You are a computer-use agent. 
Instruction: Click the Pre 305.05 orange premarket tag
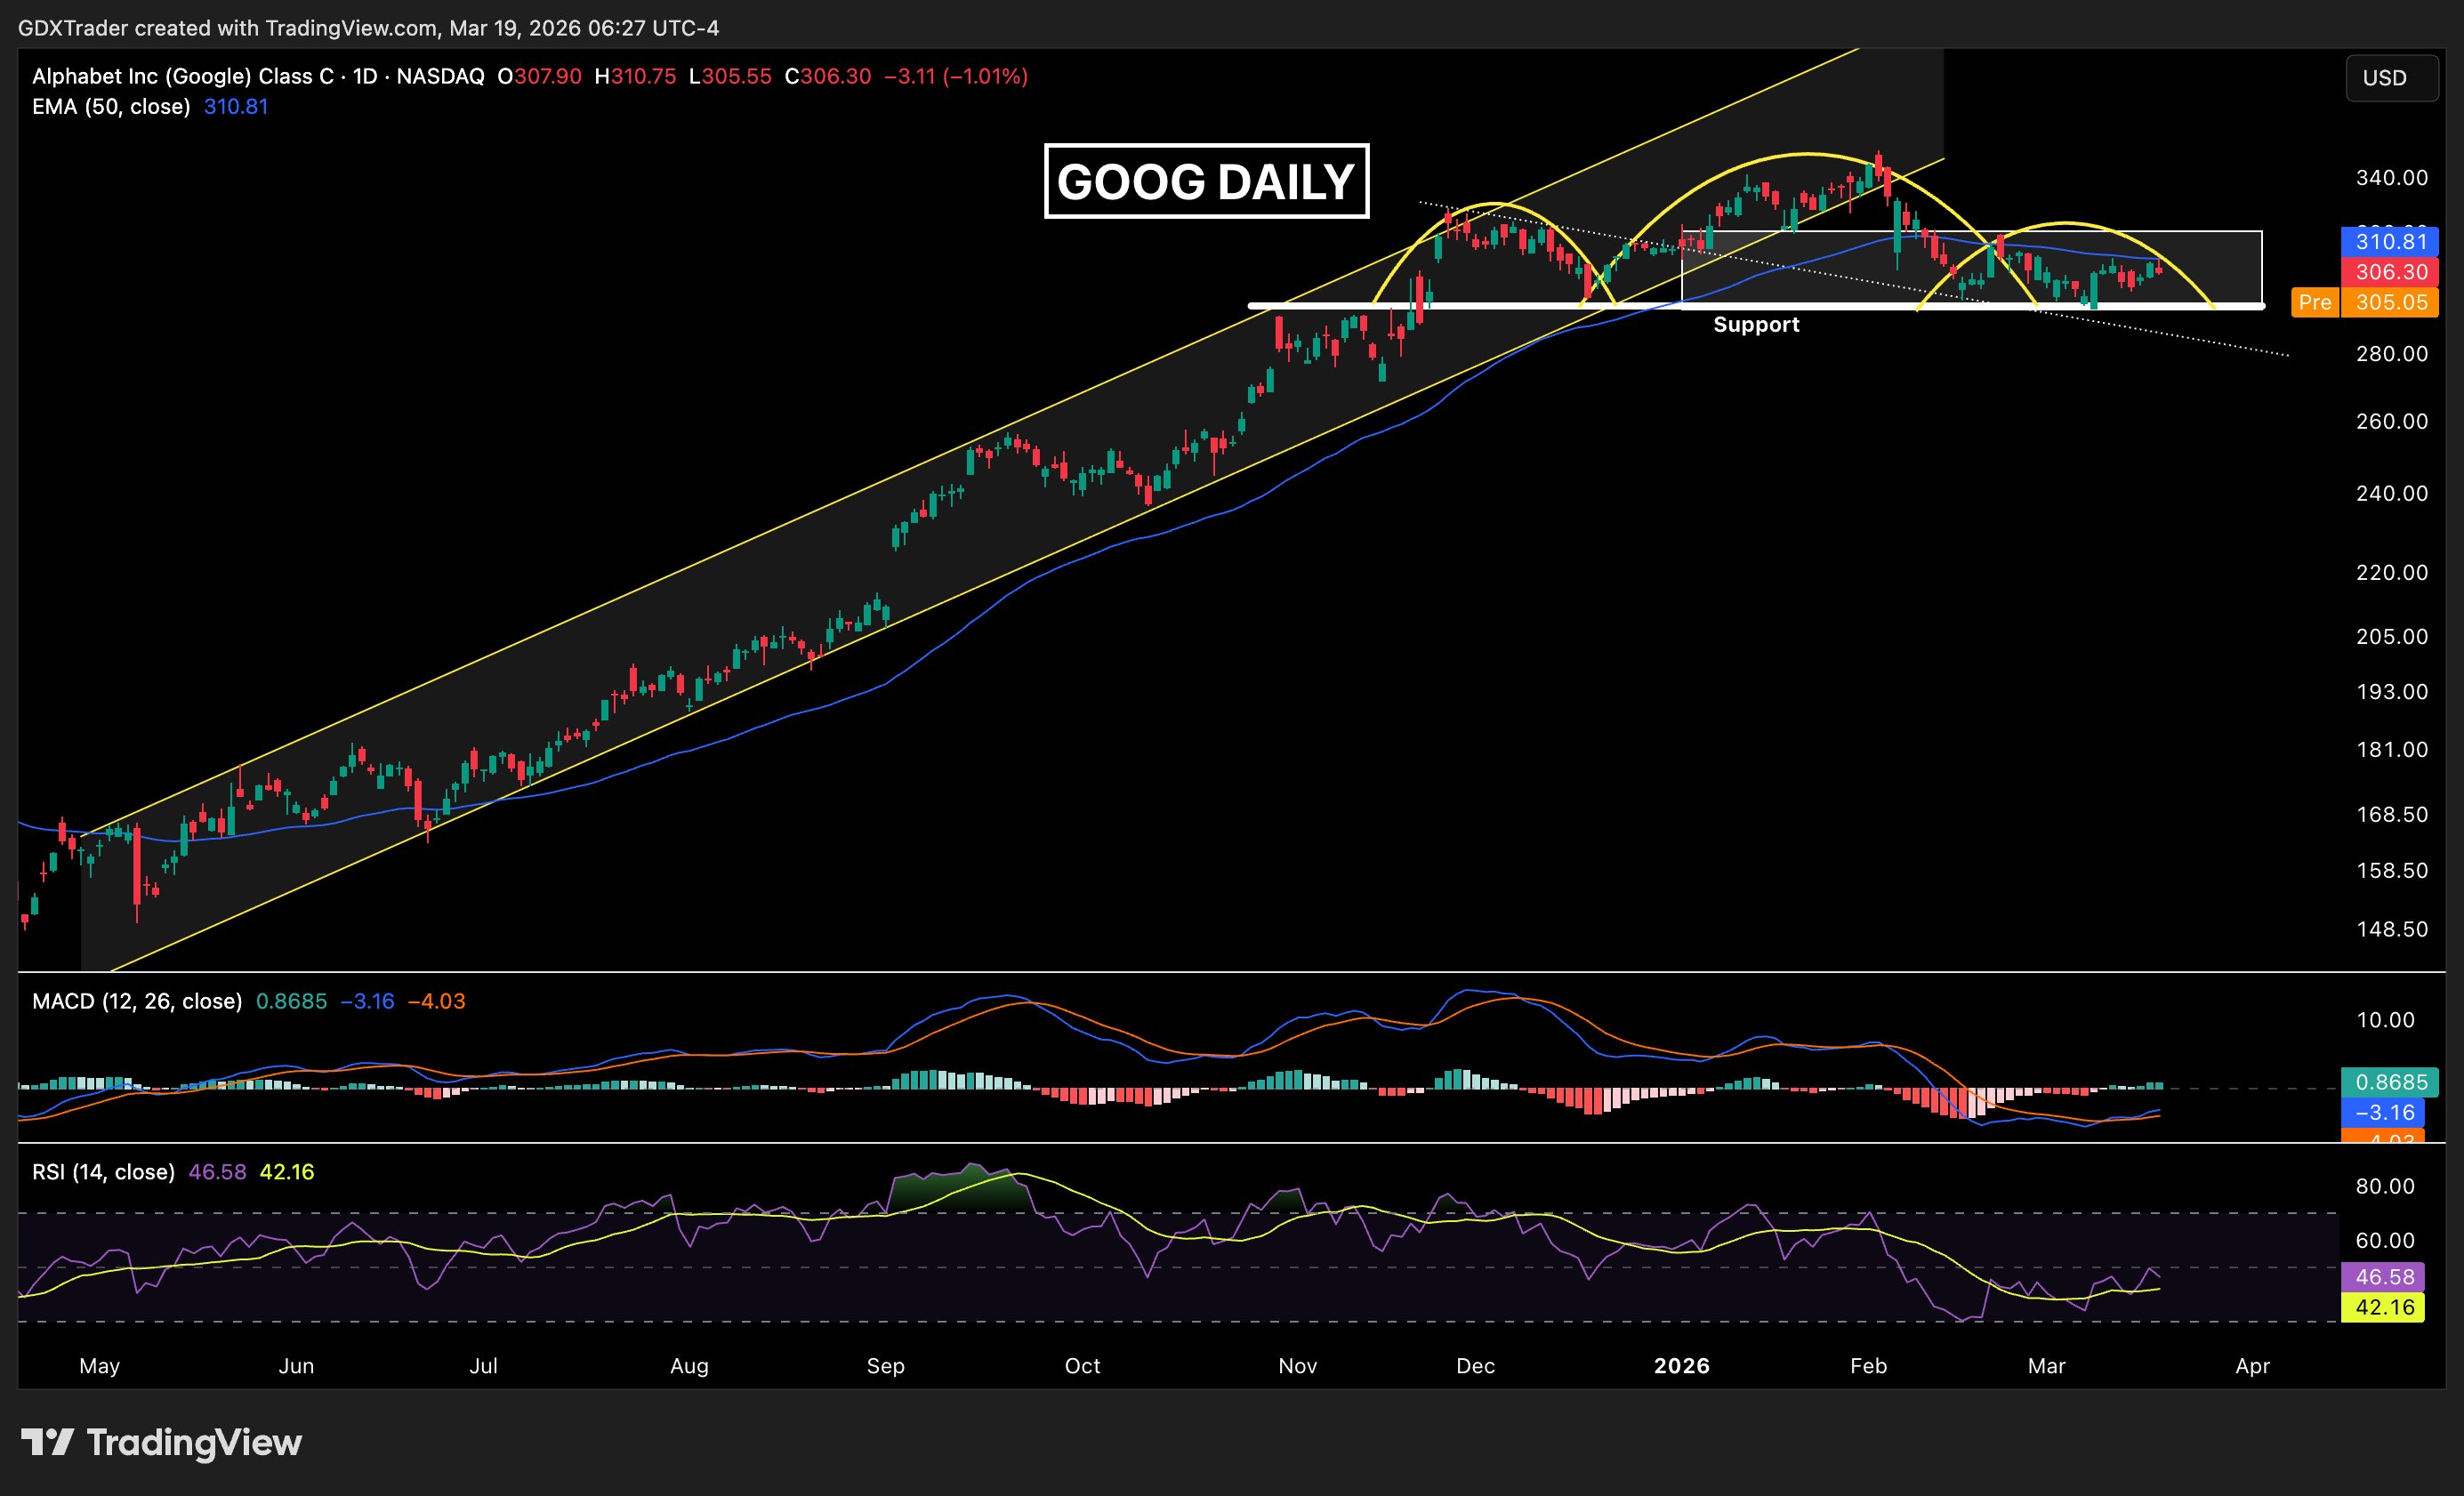(x=2365, y=302)
